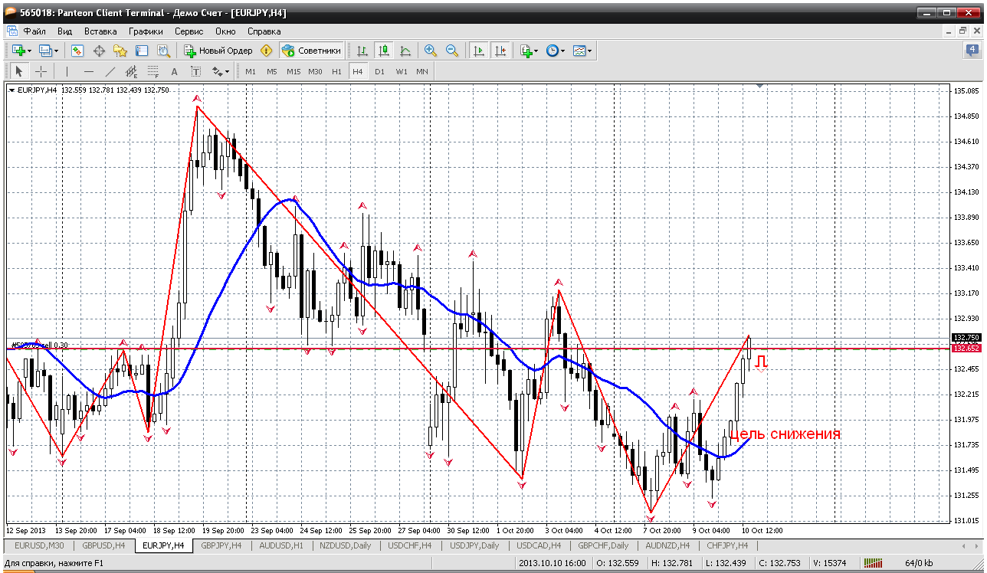The width and height of the screenshot is (987, 573).
Task: Zoom out on the chart
Action: [x=452, y=51]
